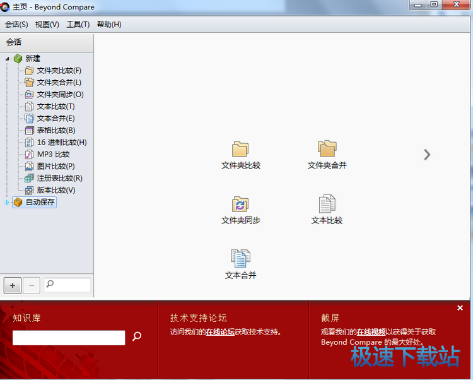Viewport: 473px width, 380px height.
Task: Click the Beyond Compare title bar app icon
Action: coord(5,7)
